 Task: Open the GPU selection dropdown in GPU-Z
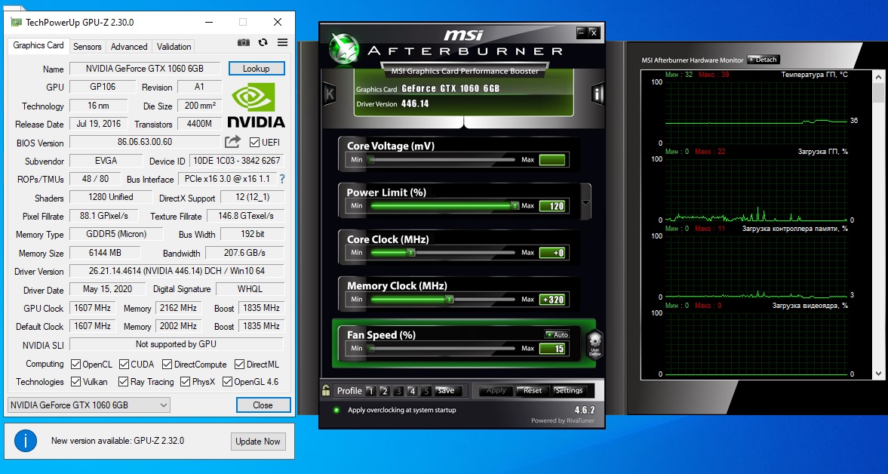(88, 405)
